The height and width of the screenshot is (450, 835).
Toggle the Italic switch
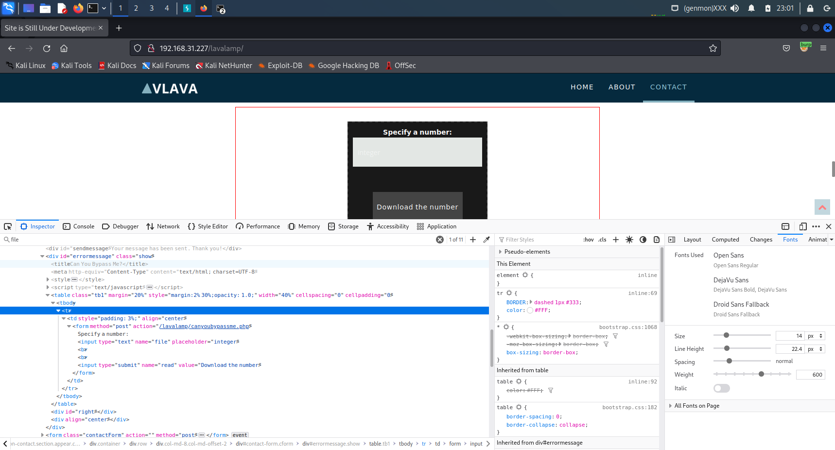(722, 388)
